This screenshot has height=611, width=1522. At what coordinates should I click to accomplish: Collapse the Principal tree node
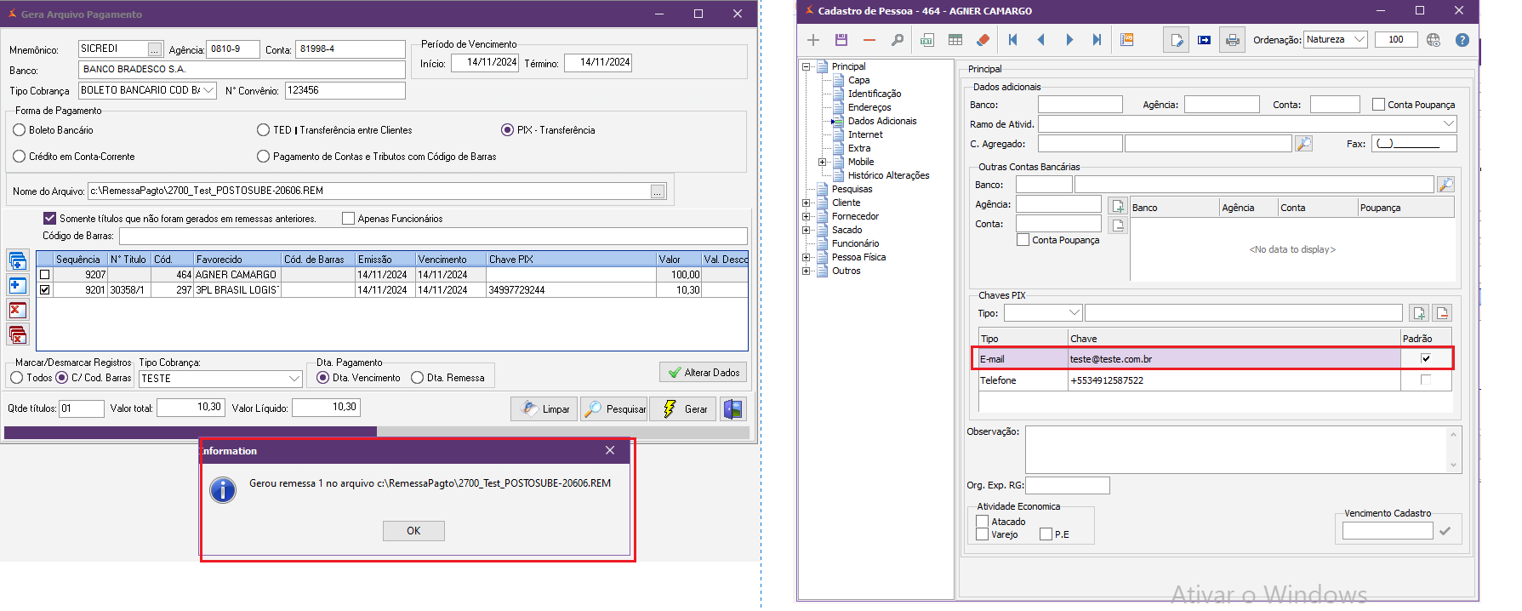(x=806, y=66)
